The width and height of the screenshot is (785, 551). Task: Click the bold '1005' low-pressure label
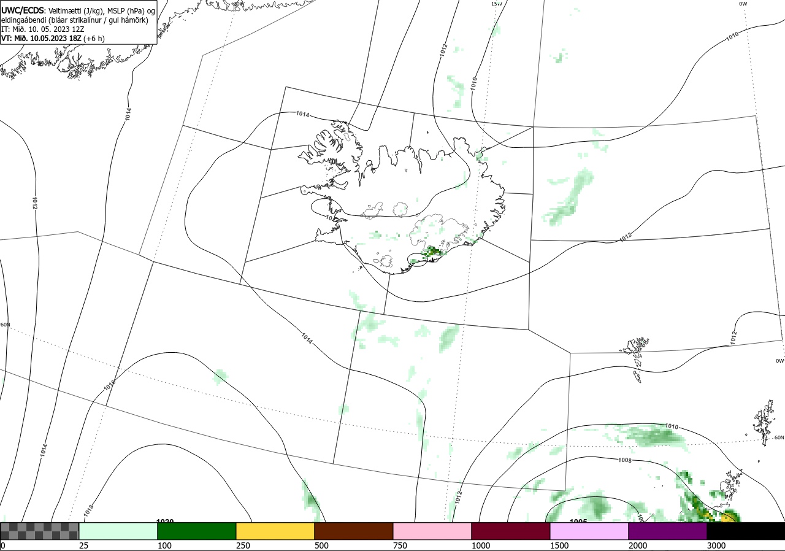[x=578, y=522]
